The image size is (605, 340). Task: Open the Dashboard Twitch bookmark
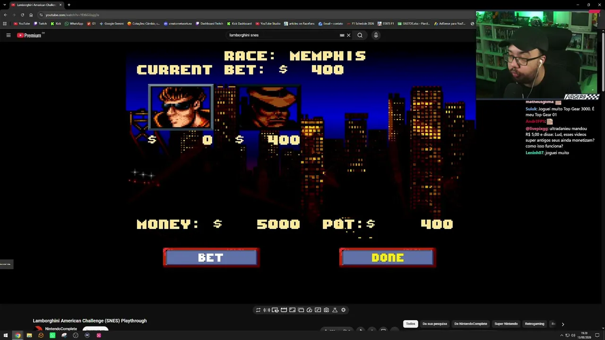(209, 23)
